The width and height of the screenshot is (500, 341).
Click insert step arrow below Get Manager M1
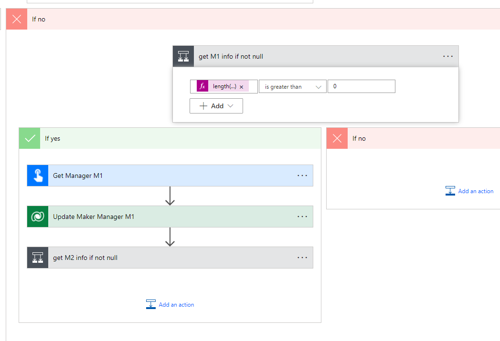coord(170,196)
